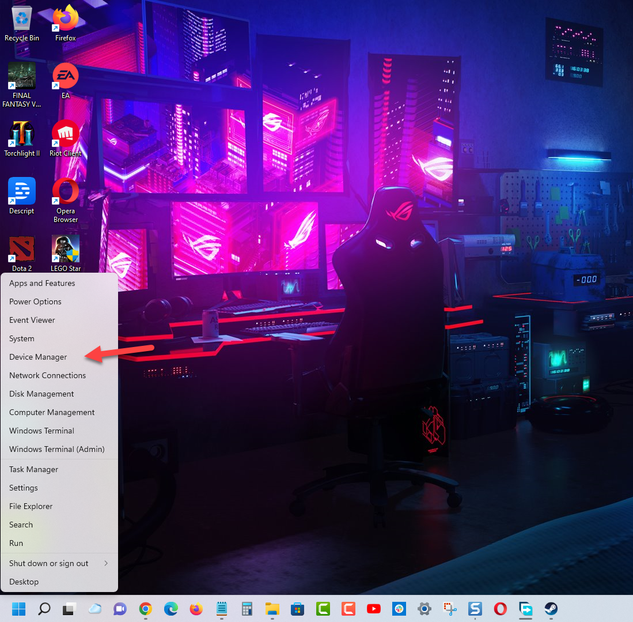Open the Recycle Bin desktop icon
Screen dimensions: 633x622
[22, 24]
